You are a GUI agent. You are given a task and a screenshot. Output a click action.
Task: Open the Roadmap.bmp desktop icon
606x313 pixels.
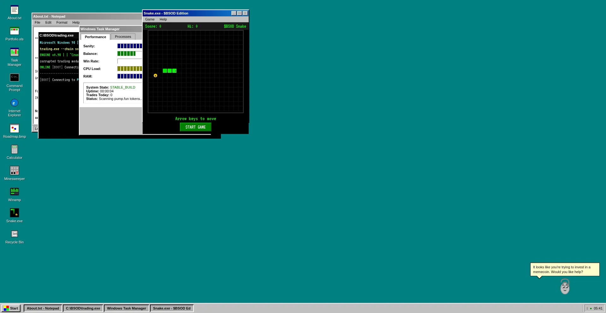(x=15, y=131)
